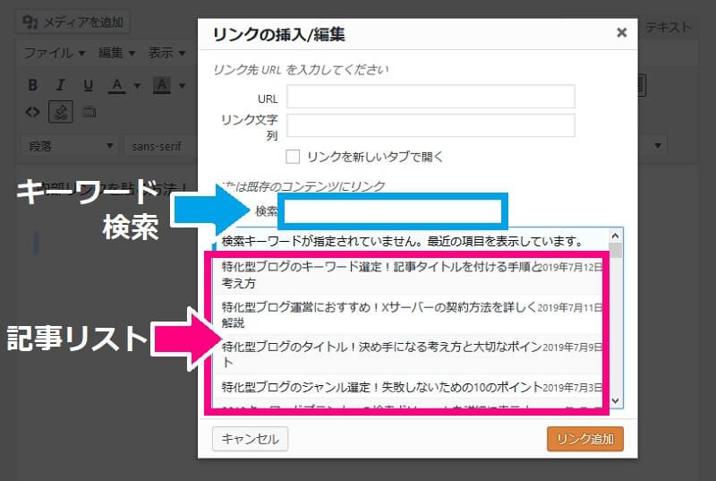Open the 編集 menu
Image resolution: width=716 pixels, height=481 pixels.
117,53
